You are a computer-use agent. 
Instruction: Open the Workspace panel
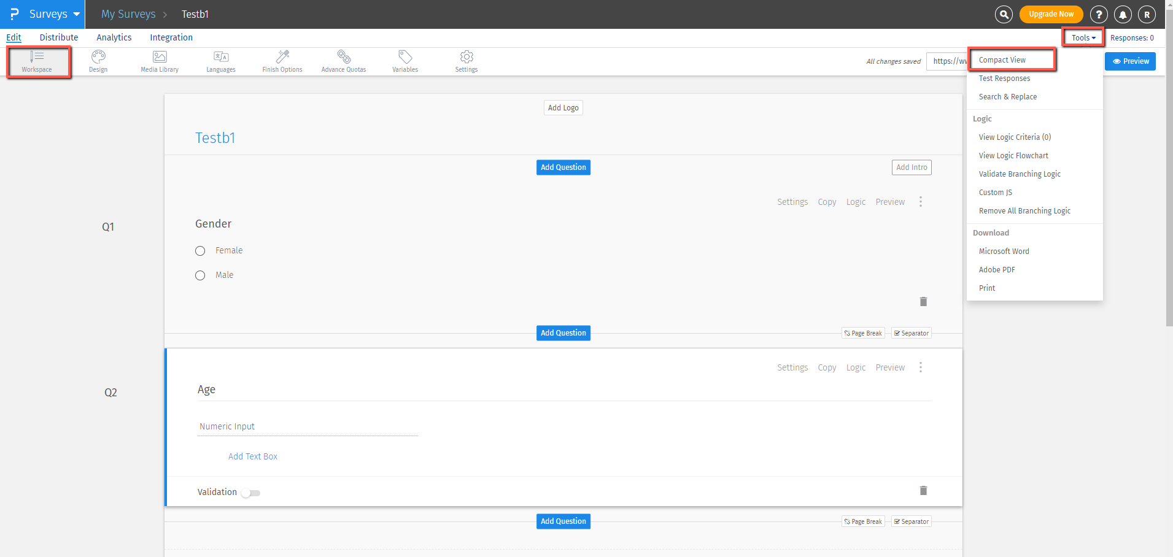(38, 62)
